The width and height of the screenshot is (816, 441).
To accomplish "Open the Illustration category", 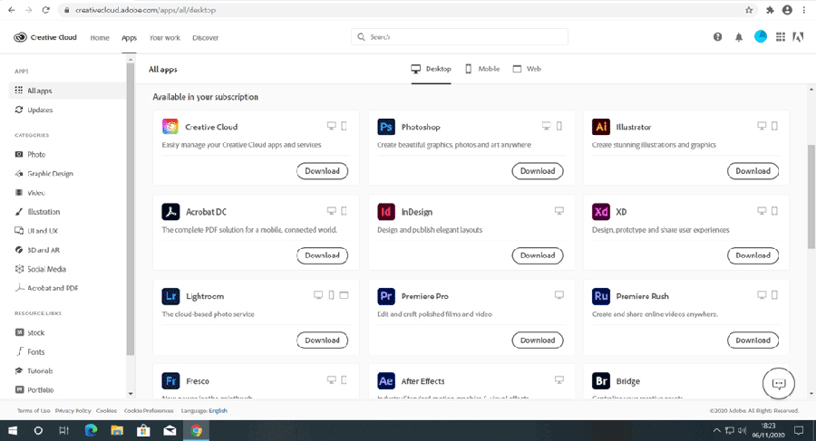I will [x=37, y=212].
